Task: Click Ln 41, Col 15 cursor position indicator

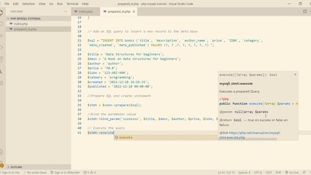Action: [226, 173]
